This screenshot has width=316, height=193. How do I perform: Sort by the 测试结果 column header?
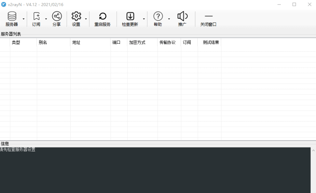tap(210, 42)
